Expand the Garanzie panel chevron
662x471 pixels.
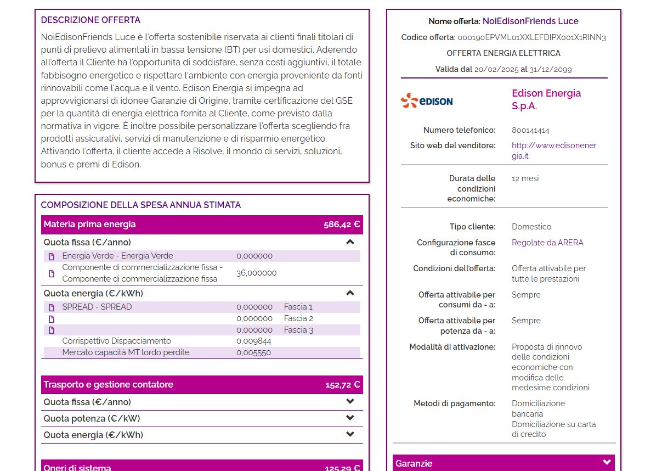(607, 463)
